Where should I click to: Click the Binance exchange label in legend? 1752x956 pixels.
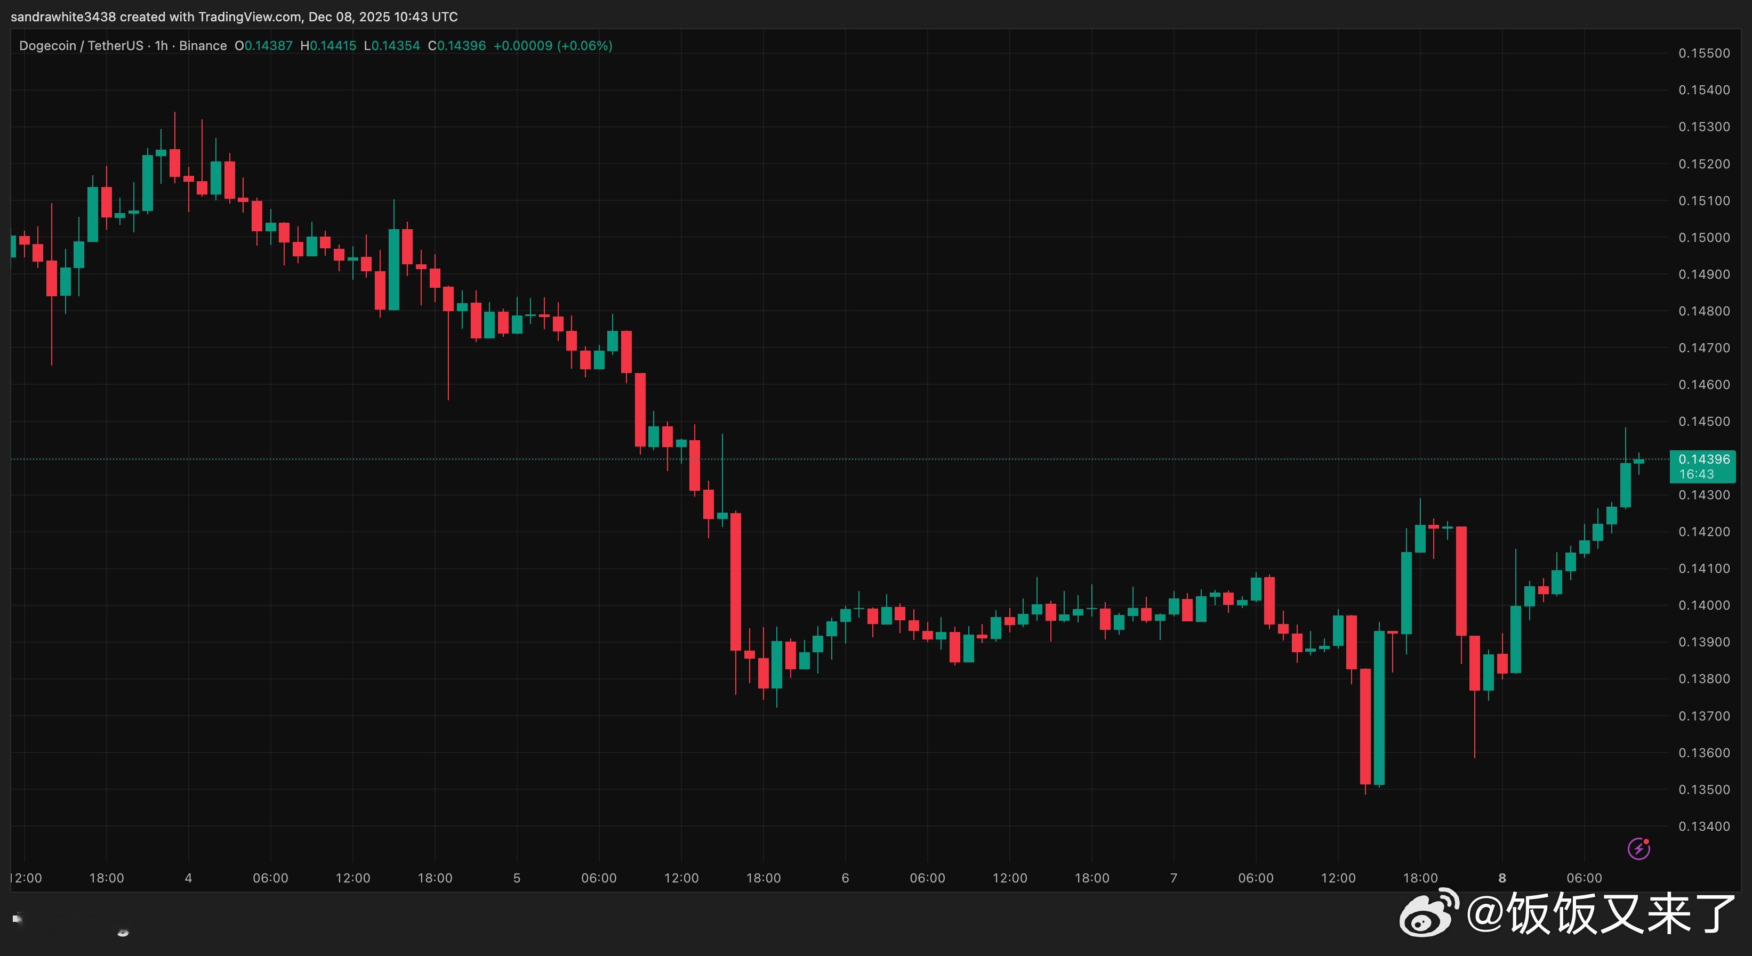203,45
